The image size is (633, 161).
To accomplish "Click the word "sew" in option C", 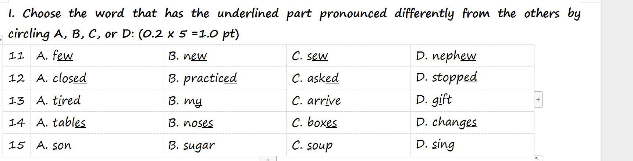I will coord(317,56).
